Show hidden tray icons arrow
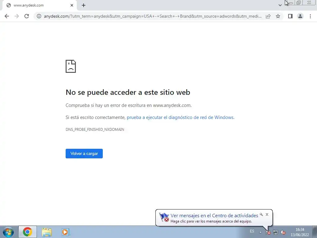Screen dimensions: 317x238 (261, 232)
